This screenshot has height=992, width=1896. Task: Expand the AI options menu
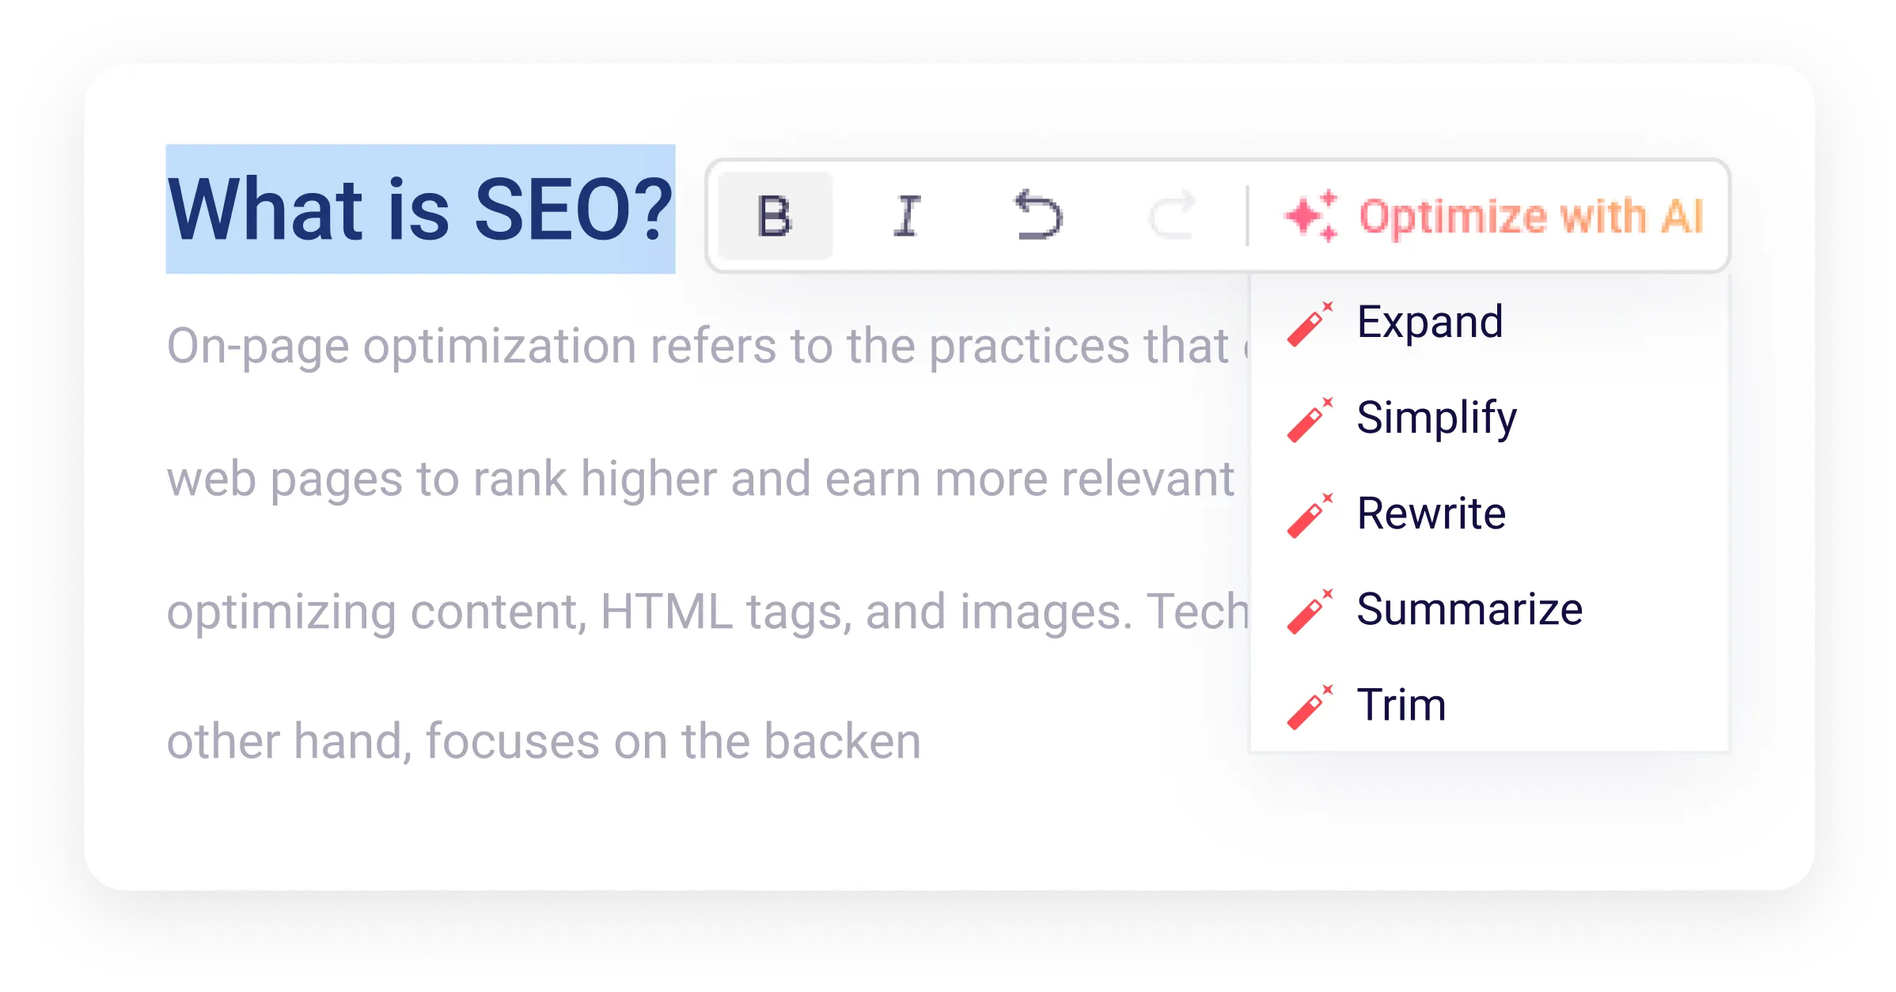(x=1493, y=214)
